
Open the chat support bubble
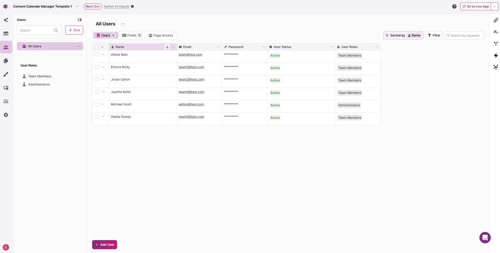[x=485, y=238]
